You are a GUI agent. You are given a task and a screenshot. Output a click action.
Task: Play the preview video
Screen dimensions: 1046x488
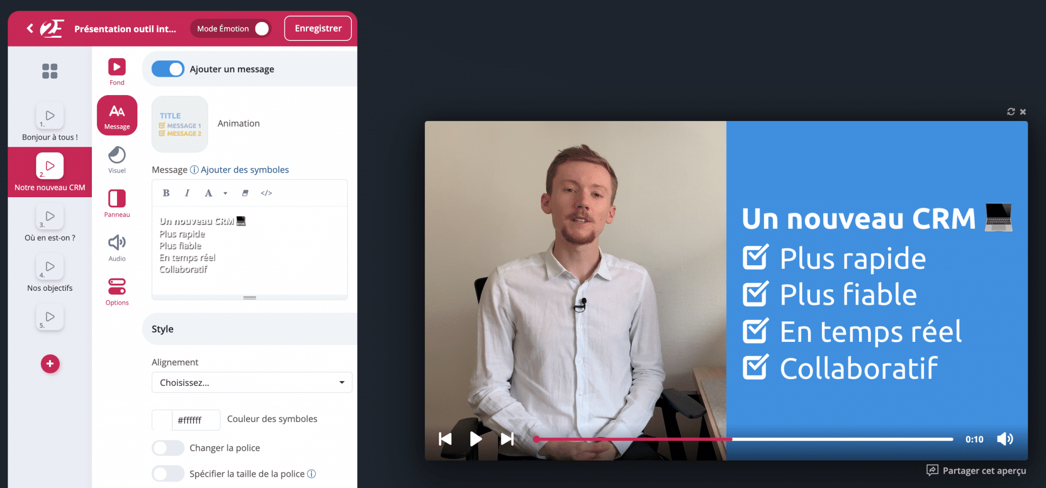pos(476,439)
